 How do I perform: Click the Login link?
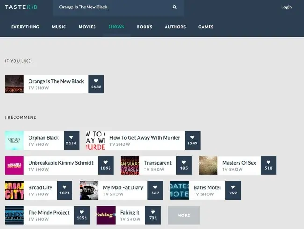[x=287, y=7]
